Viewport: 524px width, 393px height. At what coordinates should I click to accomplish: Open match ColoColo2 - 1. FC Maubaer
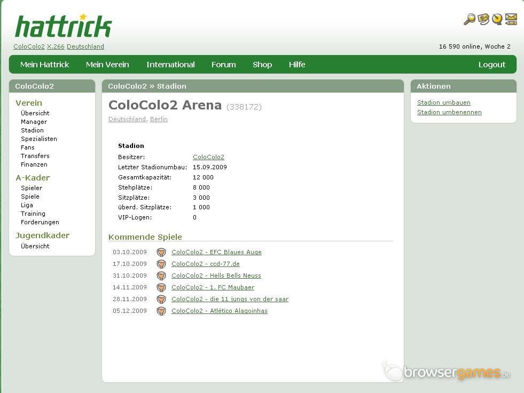(213, 287)
